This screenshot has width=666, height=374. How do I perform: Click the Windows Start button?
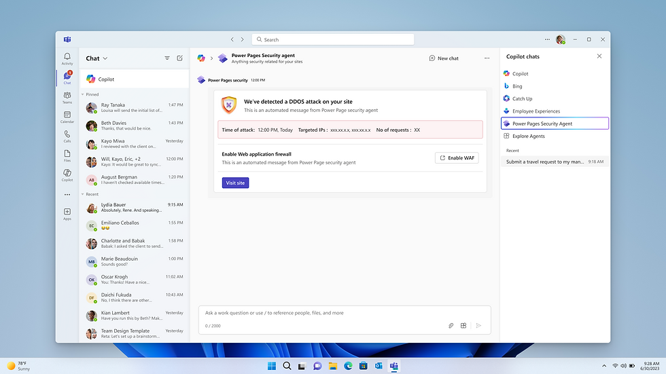click(272, 366)
